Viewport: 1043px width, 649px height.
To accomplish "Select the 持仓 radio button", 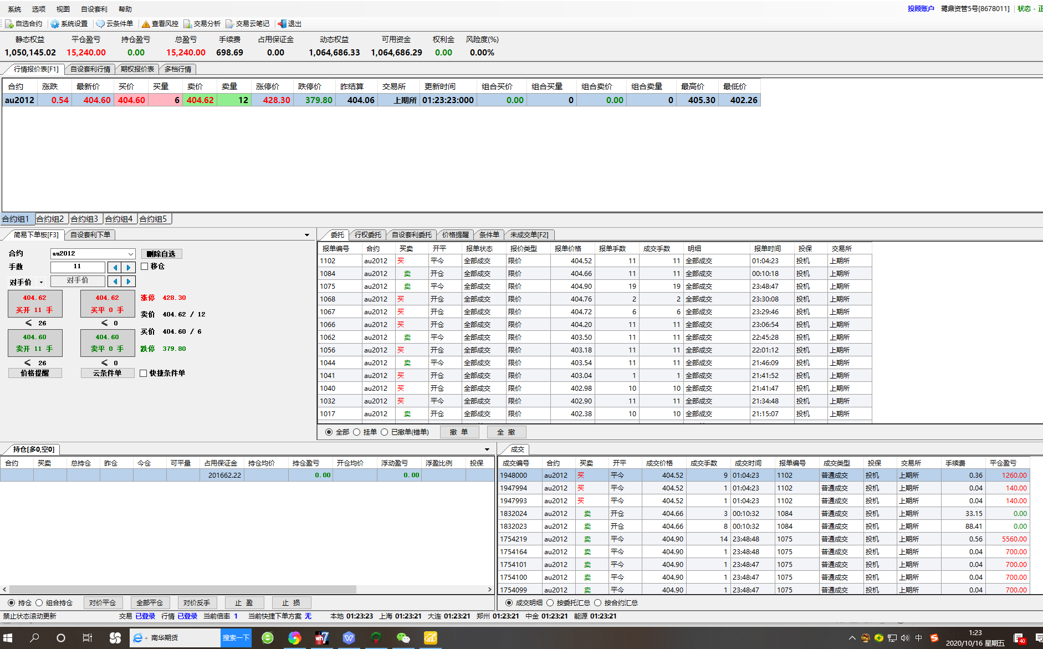I will coord(11,602).
